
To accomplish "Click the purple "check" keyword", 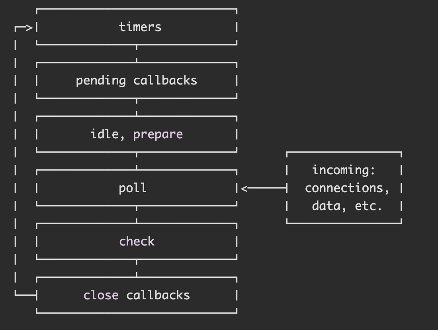I will coord(137,242).
